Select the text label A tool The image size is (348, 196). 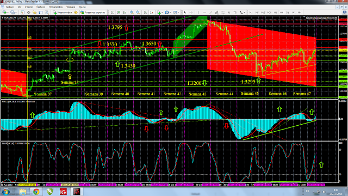pos(229,13)
